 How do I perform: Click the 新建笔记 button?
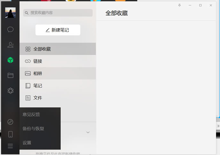tap(58, 30)
